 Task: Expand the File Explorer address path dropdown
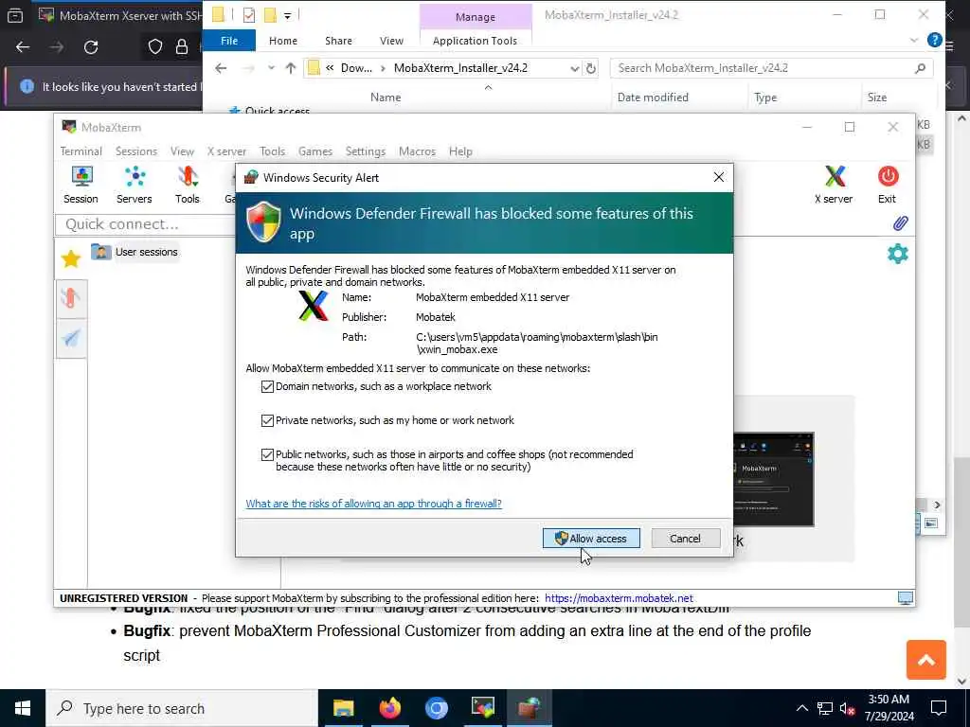[574, 68]
